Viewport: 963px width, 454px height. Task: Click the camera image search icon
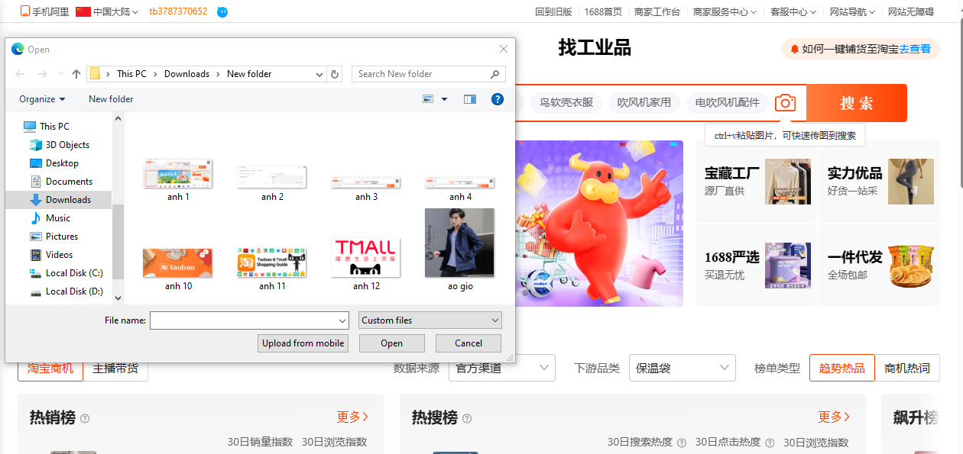coord(785,103)
